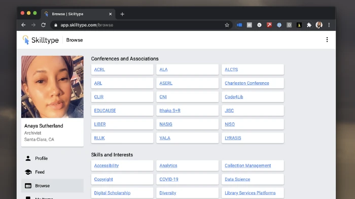Select Browse in the sidebar
This screenshot has height=199, width=355.
click(x=52, y=186)
